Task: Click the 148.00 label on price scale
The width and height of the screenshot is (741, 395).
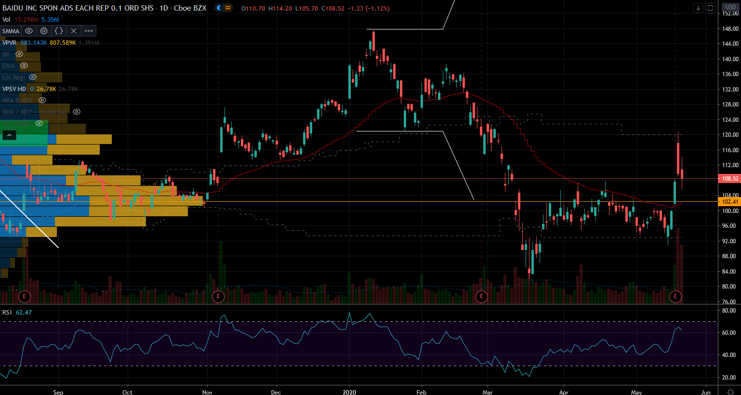Action: (730, 29)
